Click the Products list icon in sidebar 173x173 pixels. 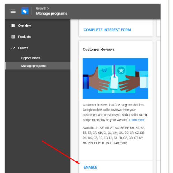[x=13, y=37]
